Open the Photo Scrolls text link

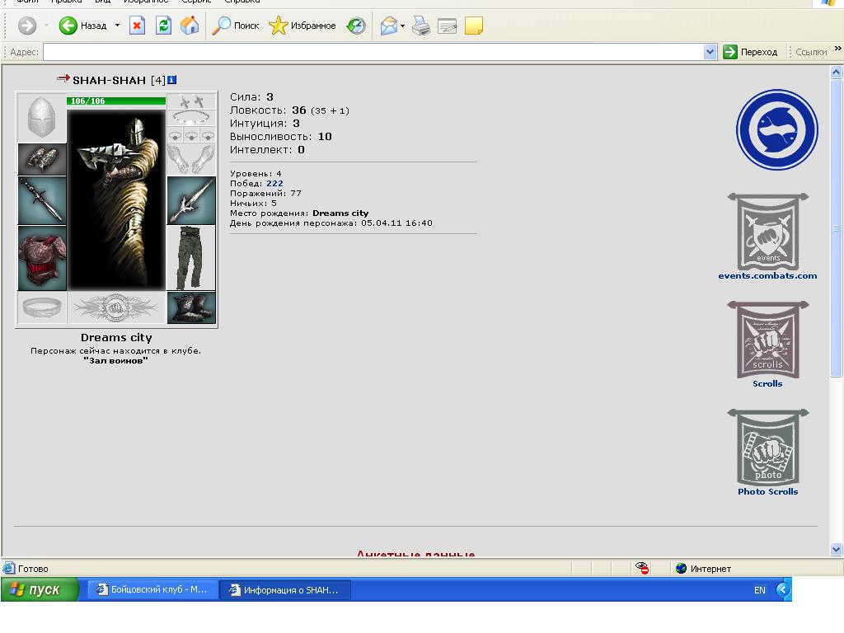point(767,491)
